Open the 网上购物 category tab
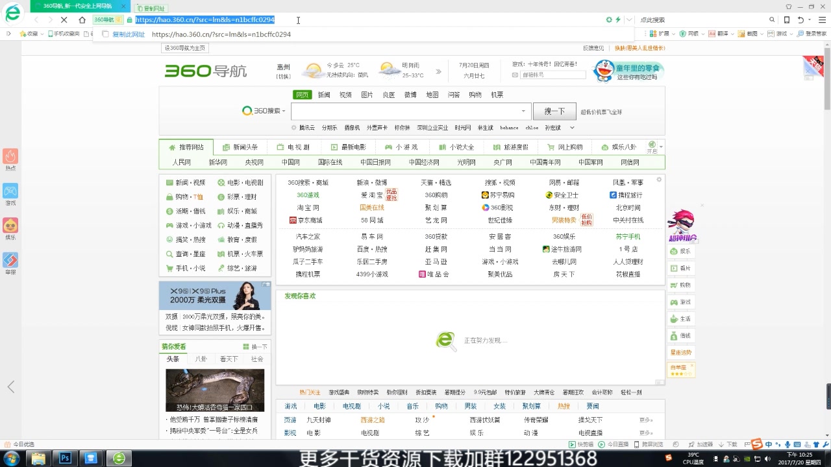831x467 pixels. click(565, 147)
